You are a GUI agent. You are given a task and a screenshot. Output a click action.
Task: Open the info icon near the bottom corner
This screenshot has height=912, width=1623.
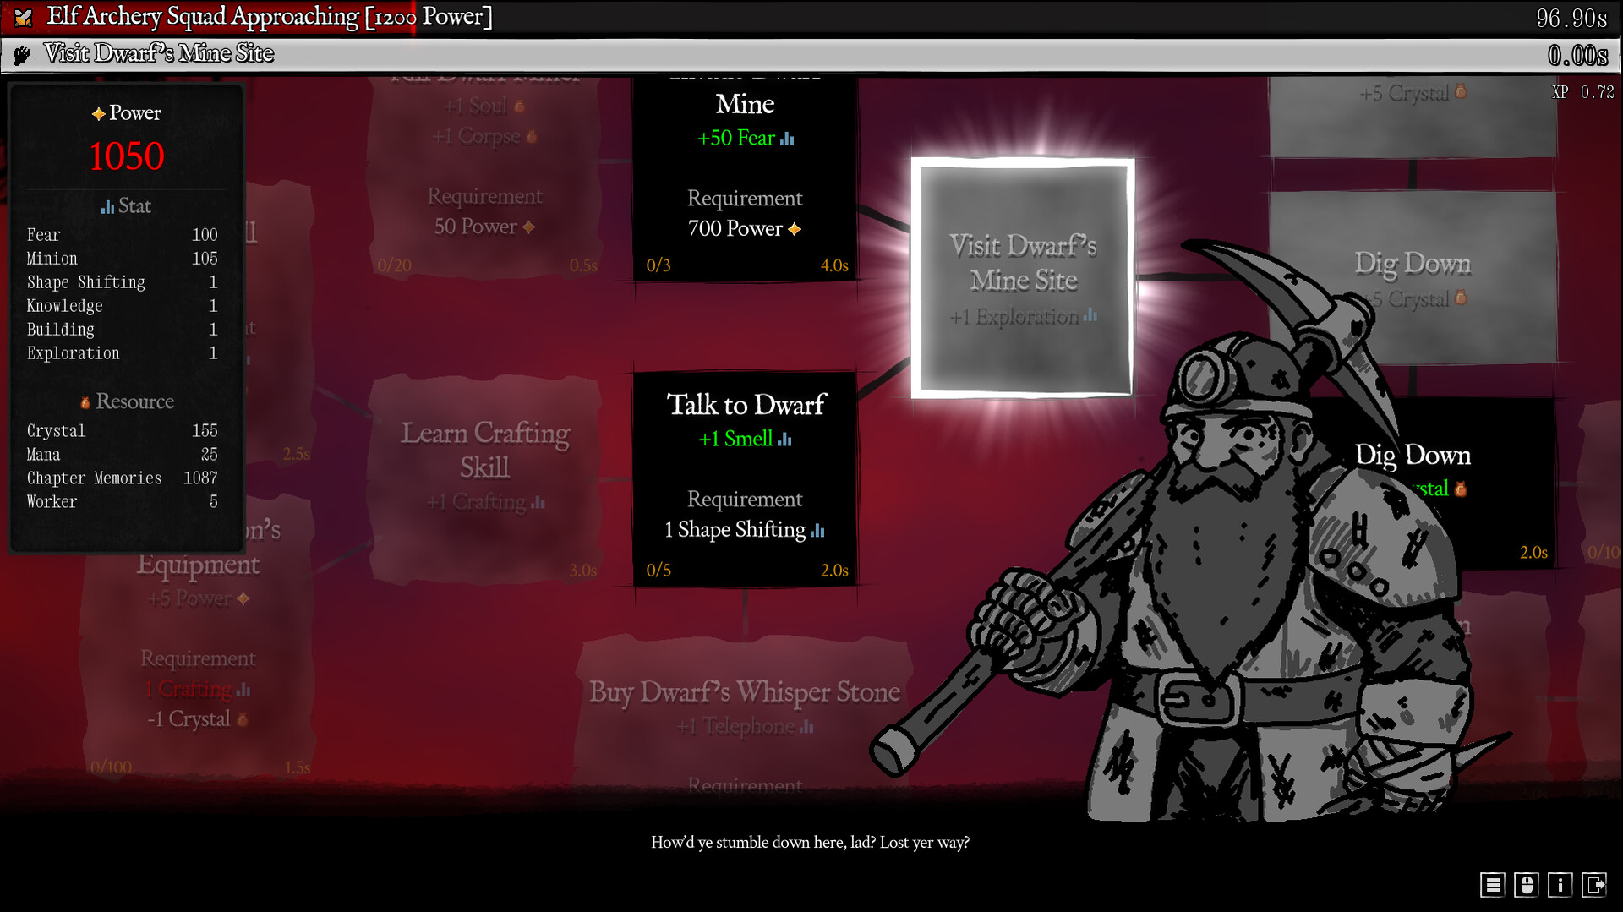coord(1560,886)
